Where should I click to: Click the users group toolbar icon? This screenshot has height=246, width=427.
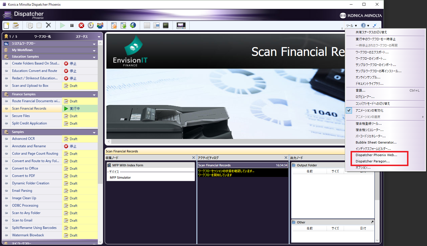[x=100, y=25]
